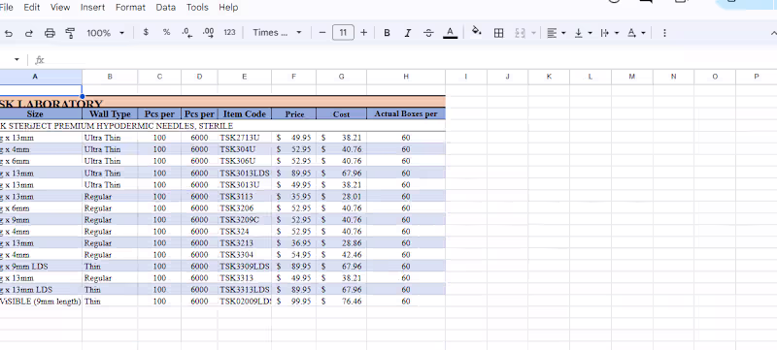Screen dimensions: 777x350
Task: Open the Insert menu
Action: point(92,8)
